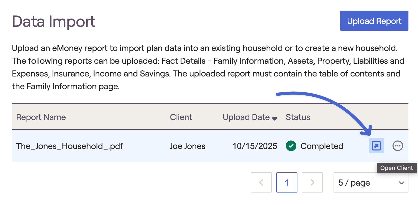This screenshot has width=418, height=205.
Task: Select The_Jones_Household_.pdf report name
Action: [x=70, y=146]
